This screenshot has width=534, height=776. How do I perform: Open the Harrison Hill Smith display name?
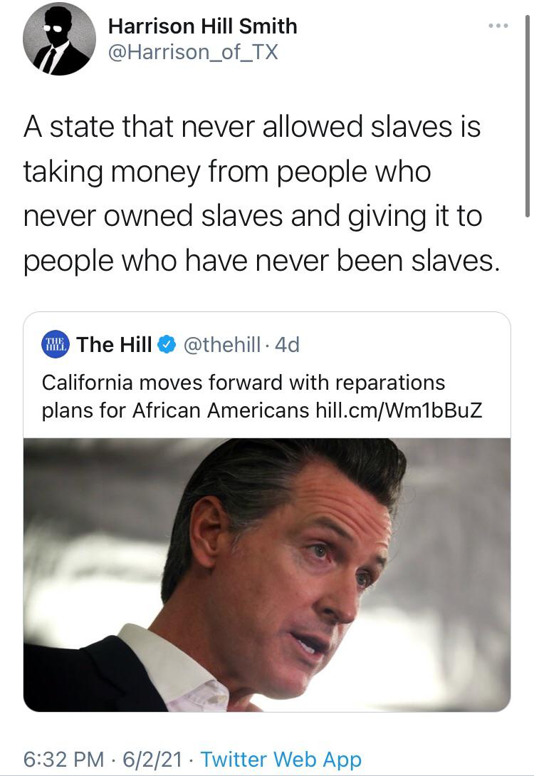point(203,26)
